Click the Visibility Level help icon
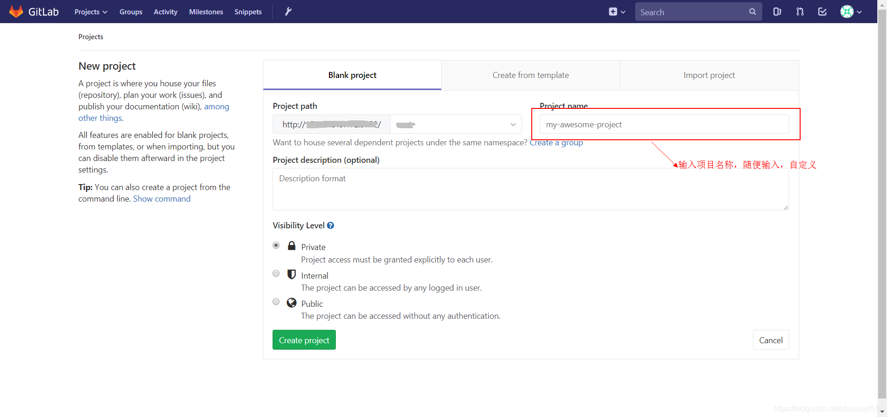The width and height of the screenshot is (887, 417). (330, 226)
